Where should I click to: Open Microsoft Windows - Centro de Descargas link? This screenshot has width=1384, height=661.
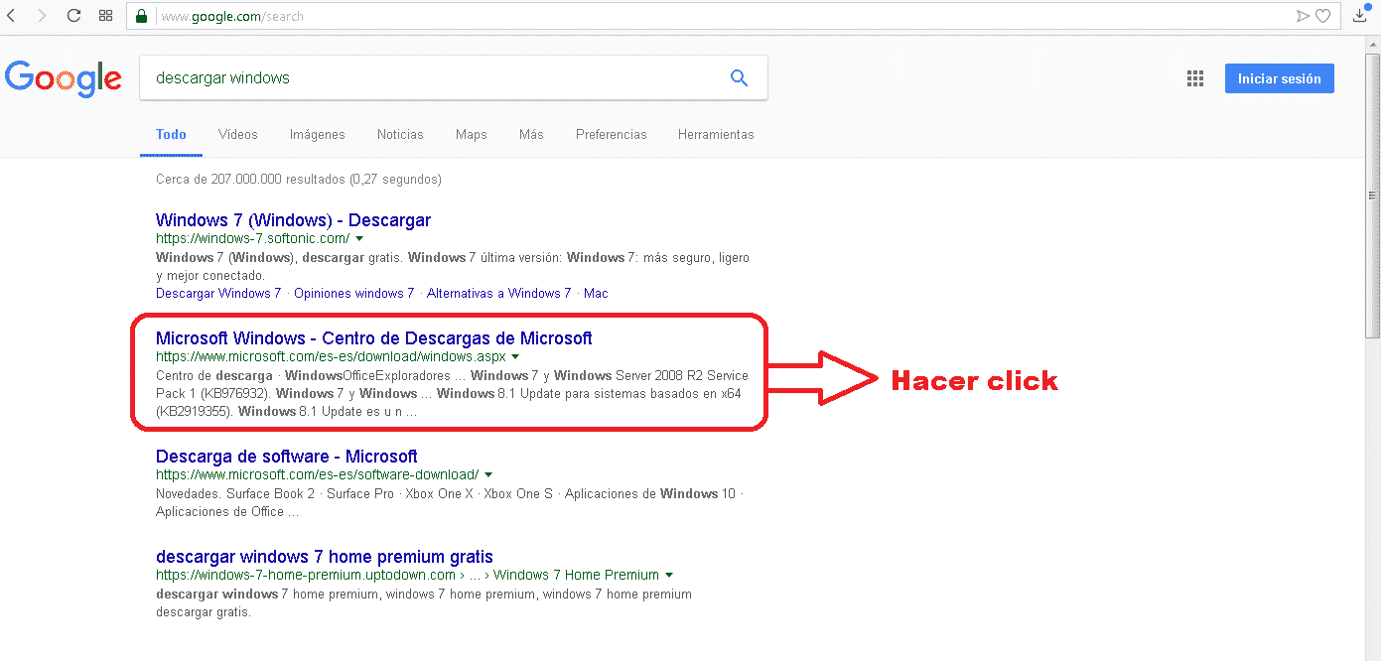pos(373,338)
